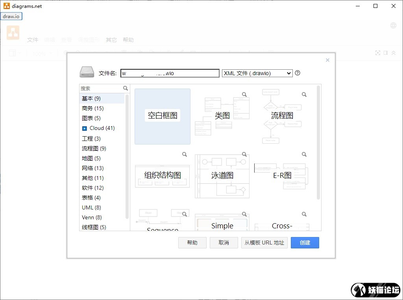Click the 帮助 button in the dialog
Image resolution: width=403 pixels, height=300 pixels.
192,243
